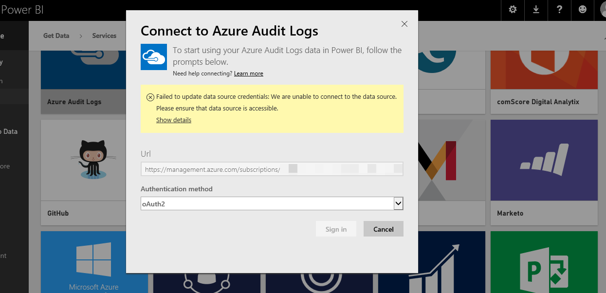Open the help question mark icon
The image size is (606, 293).
(559, 10)
